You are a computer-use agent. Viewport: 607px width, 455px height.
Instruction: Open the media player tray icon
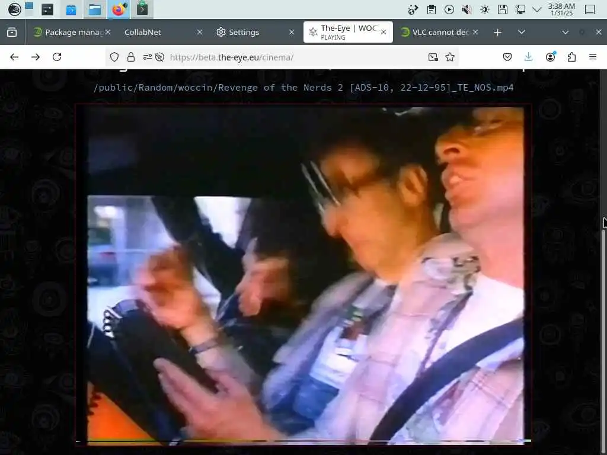click(449, 9)
